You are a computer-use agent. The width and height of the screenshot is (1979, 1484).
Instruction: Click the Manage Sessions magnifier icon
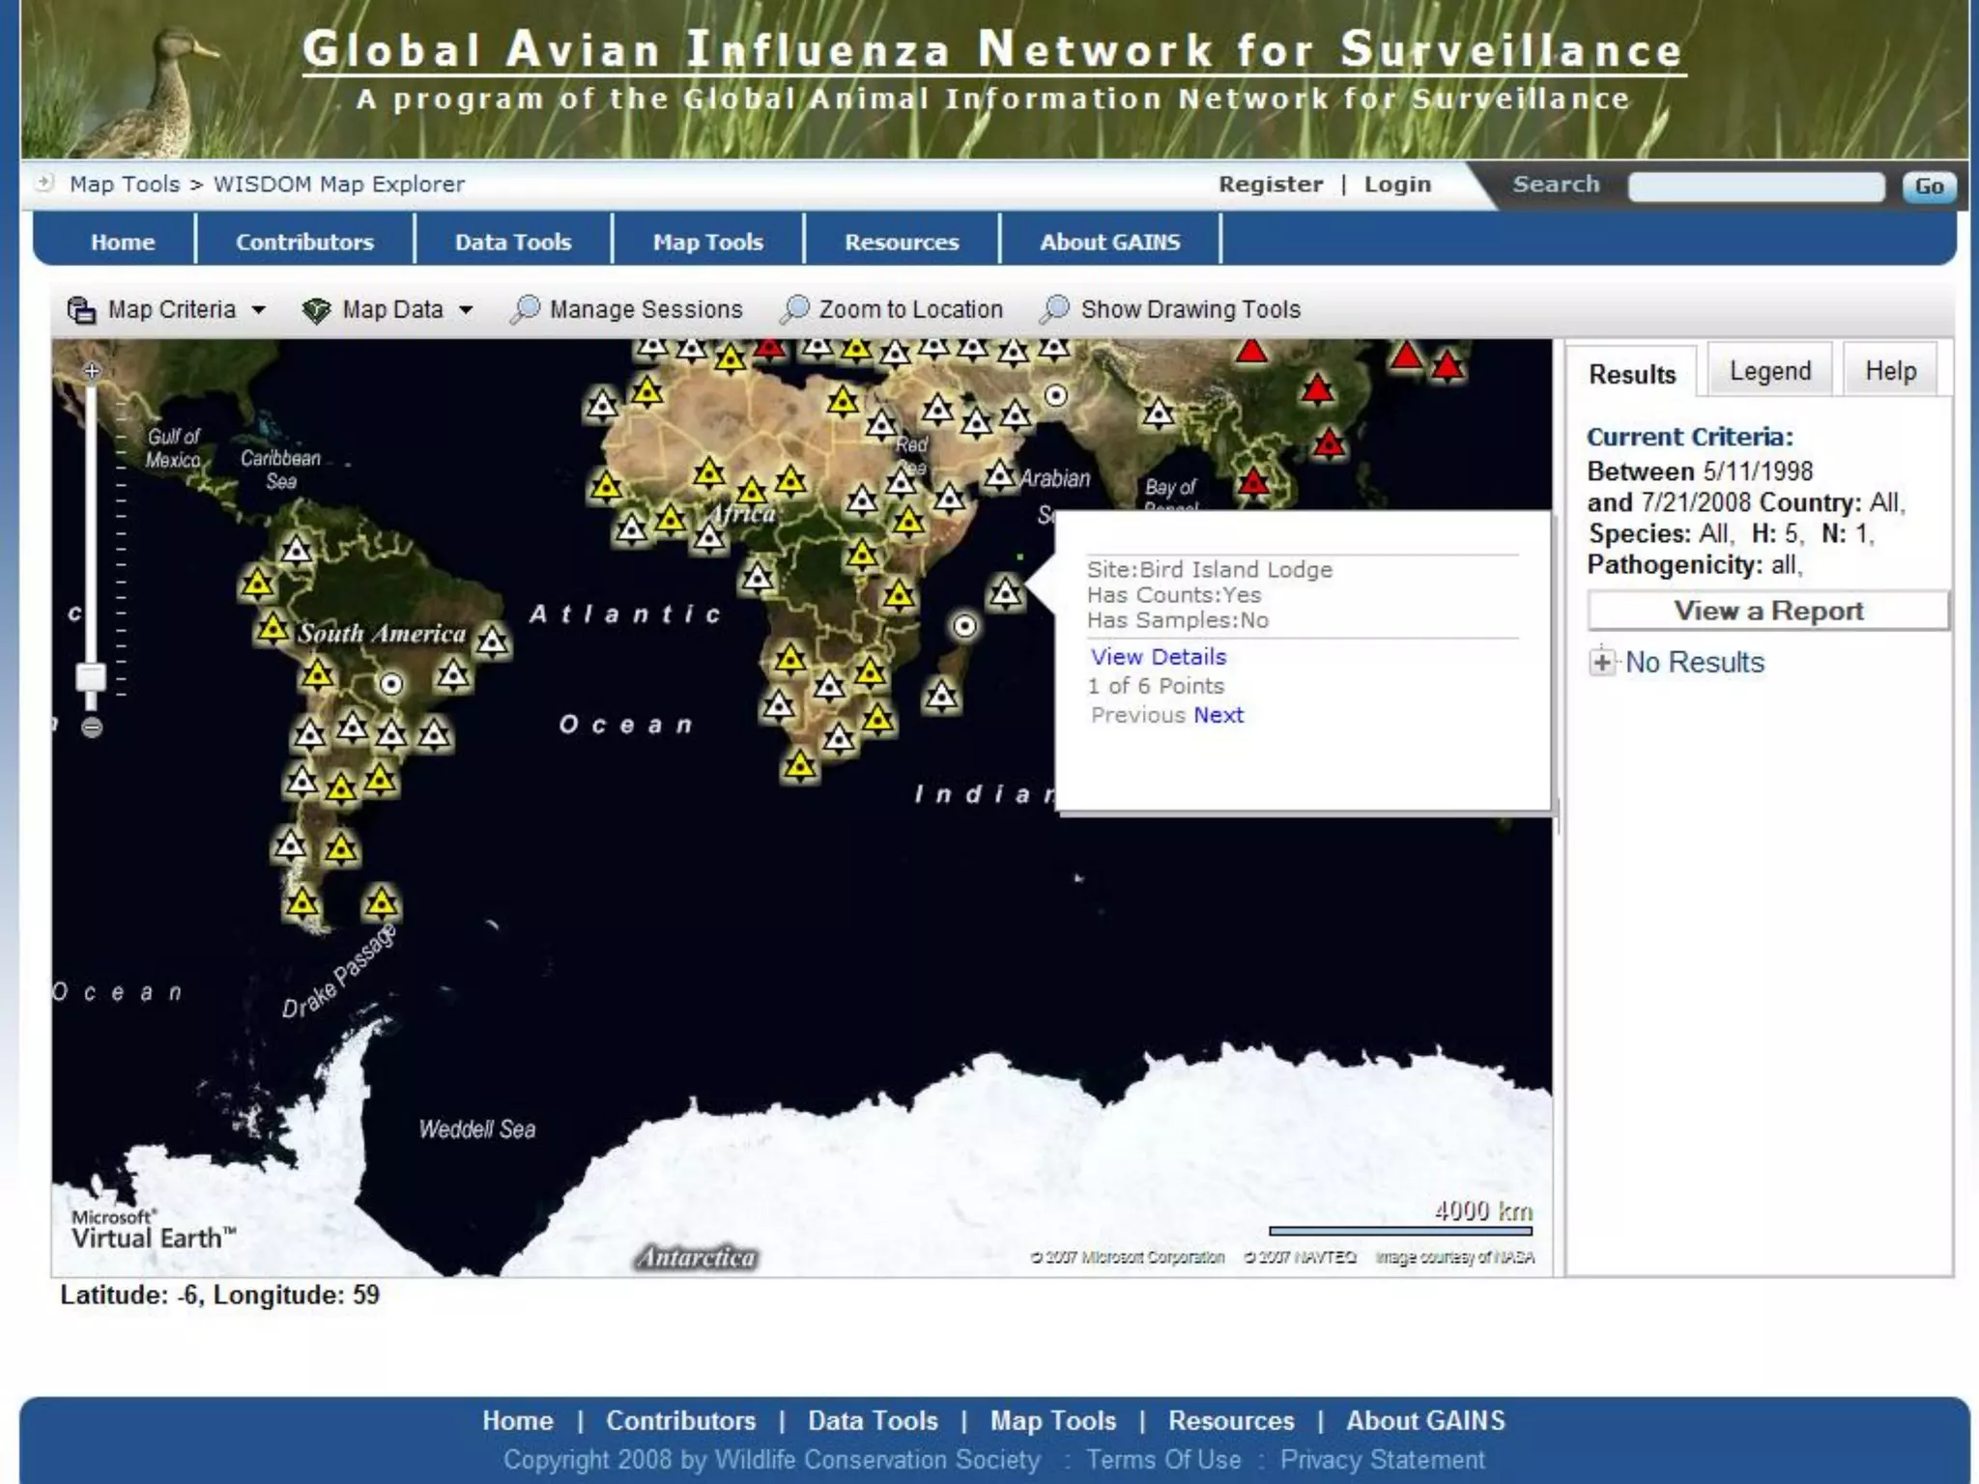[x=525, y=309]
